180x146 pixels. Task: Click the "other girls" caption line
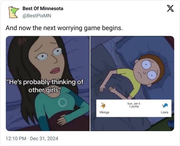click(x=44, y=90)
